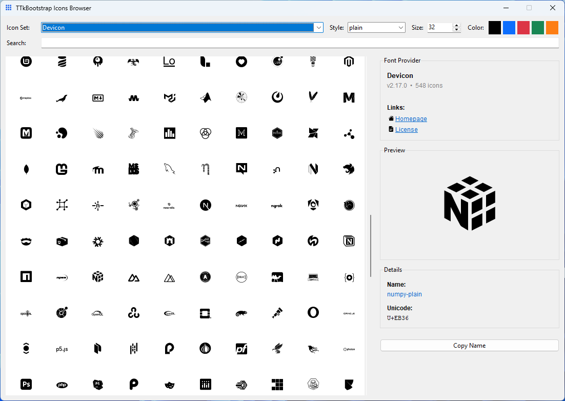Screen dimensions: 565x401
Task: Click the Next.js circular N icon
Action: 205,205
